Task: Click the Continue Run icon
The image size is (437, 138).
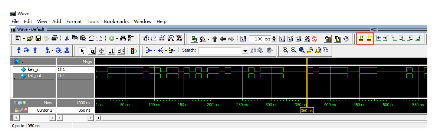Action: tap(290, 39)
